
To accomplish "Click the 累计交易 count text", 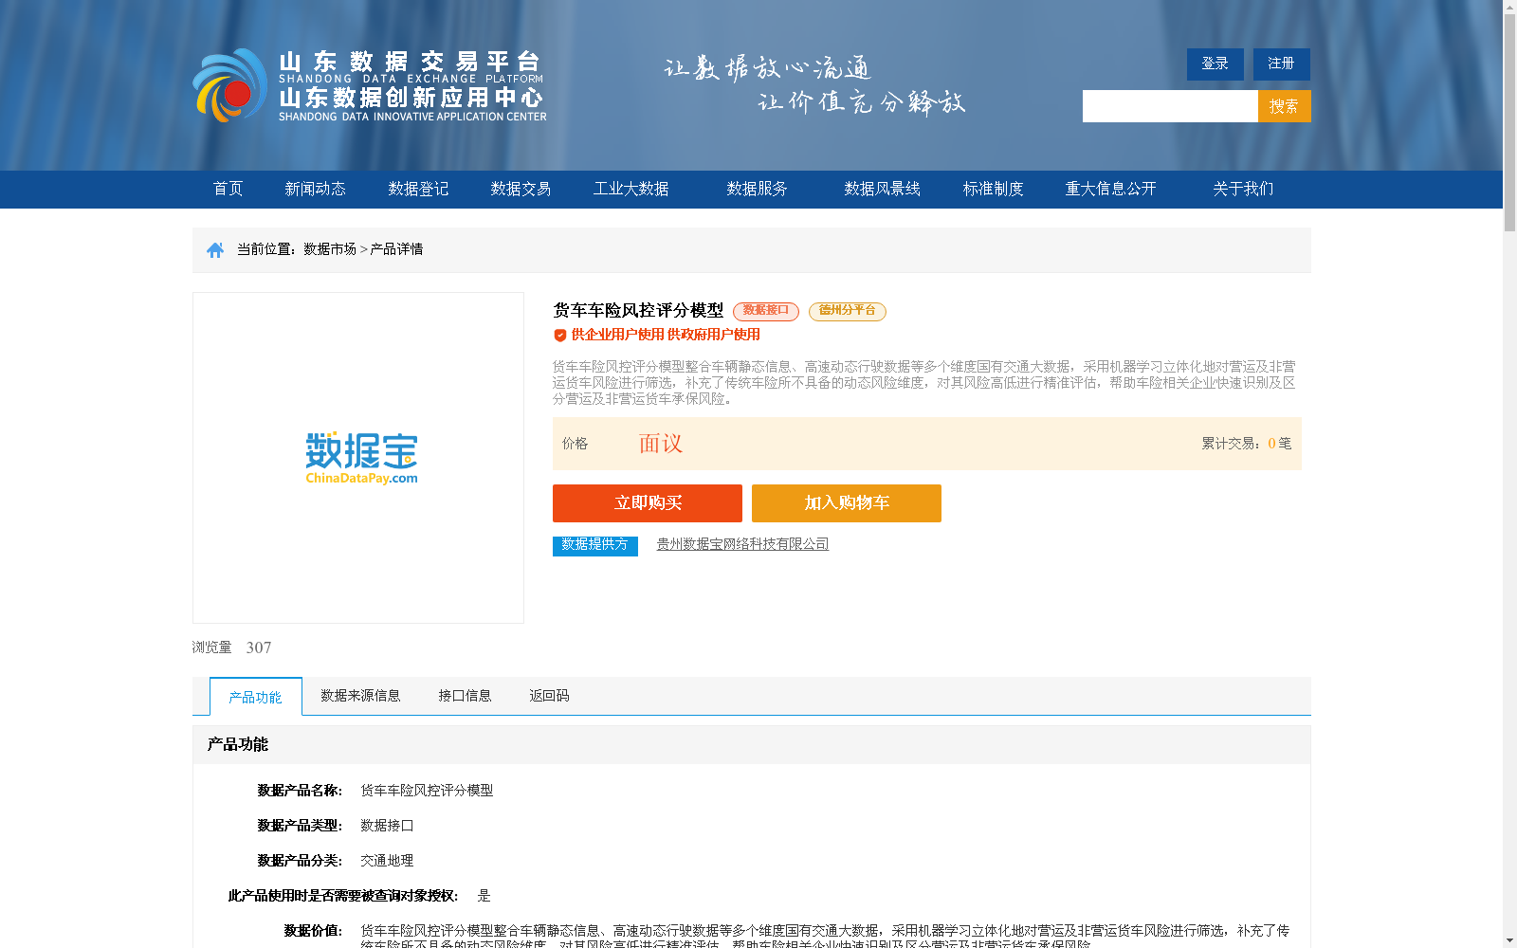I will coord(1247,444).
